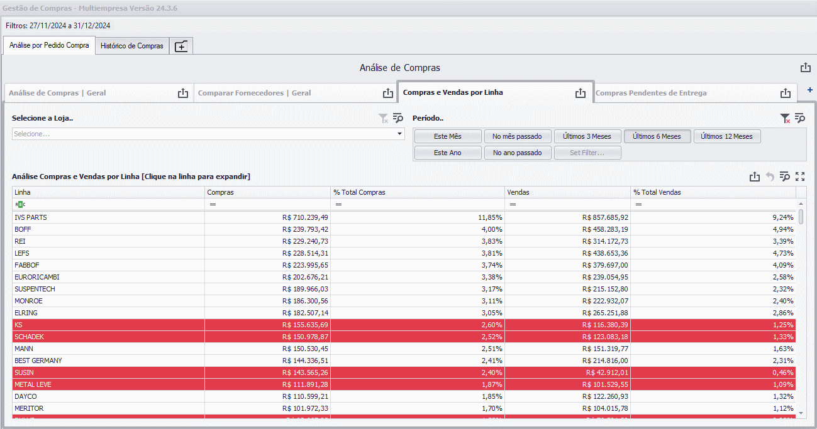
Task: Export the whole Análise de Compras dashboard
Action: click(x=806, y=68)
